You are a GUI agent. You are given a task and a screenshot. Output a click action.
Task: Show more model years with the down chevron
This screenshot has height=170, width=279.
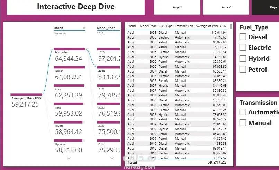[x=112, y=158]
